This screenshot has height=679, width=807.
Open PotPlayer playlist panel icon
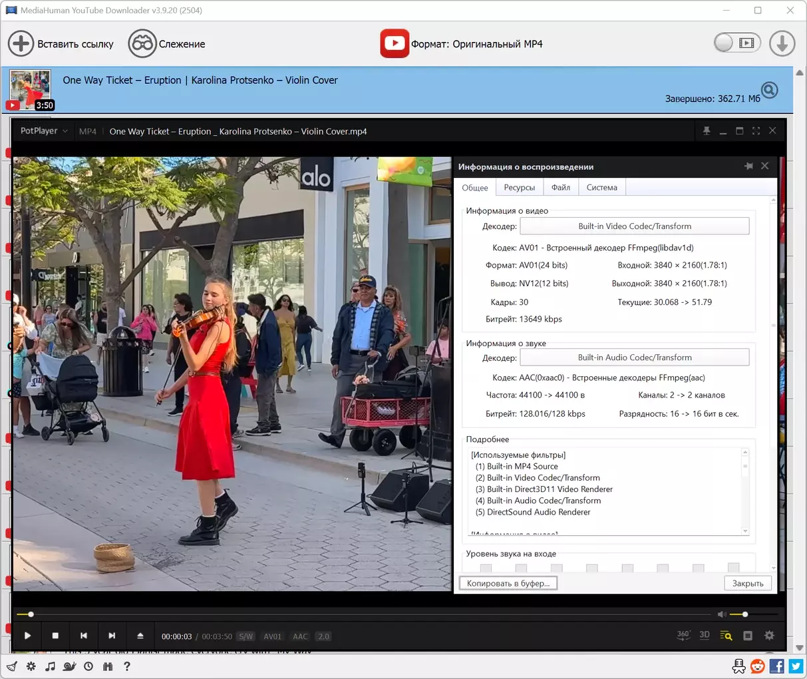point(748,636)
